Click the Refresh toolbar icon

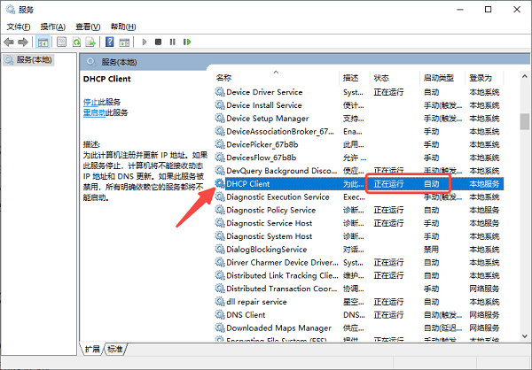76,42
